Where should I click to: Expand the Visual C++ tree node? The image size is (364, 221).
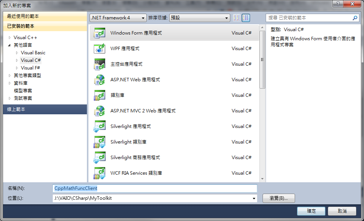pyautogui.click(x=10, y=38)
